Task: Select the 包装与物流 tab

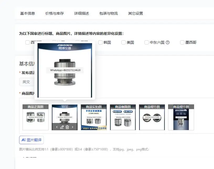Action: click(x=109, y=13)
